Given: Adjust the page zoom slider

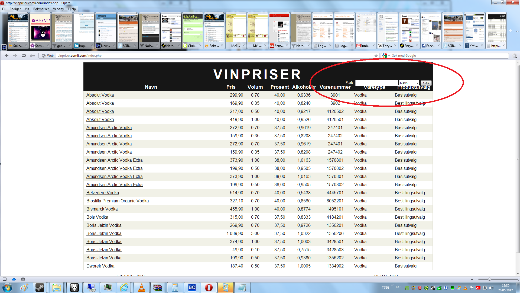Looking at the screenshot, I should (x=498, y=279).
